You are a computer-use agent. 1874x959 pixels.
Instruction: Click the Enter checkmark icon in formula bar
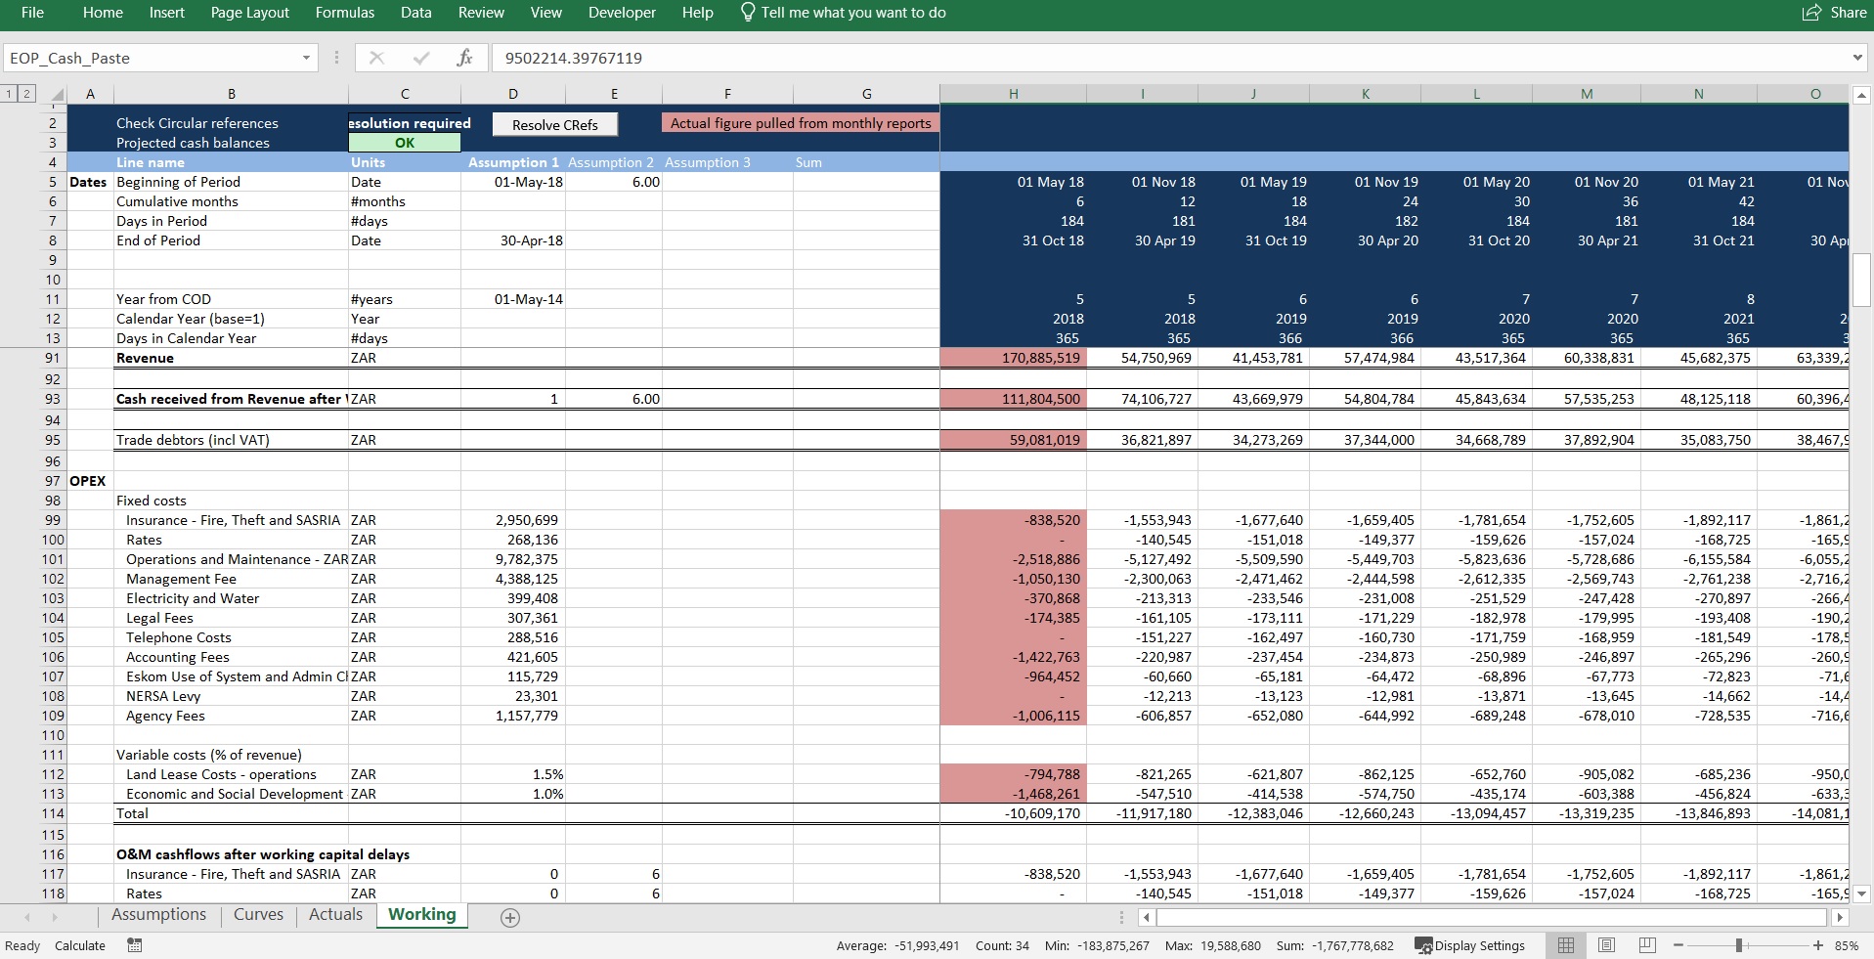pos(421,58)
